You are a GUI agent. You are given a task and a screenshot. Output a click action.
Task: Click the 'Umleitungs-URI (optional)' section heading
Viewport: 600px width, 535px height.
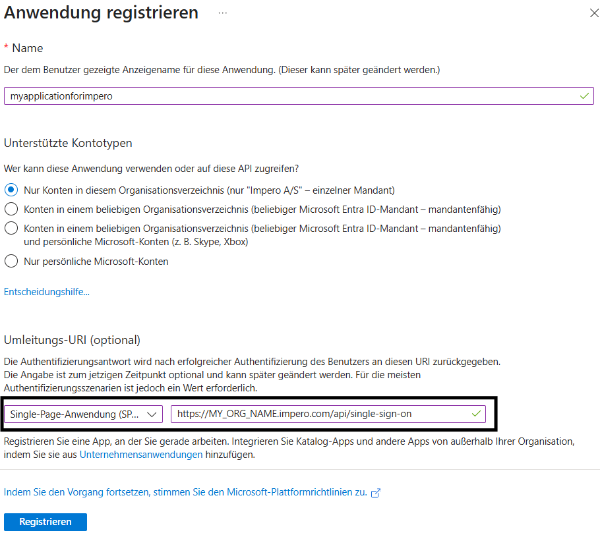tap(72, 340)
